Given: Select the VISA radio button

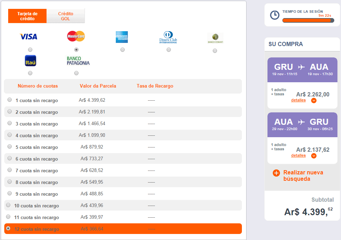Looking at the screenshot, I should click(x=30, y=50).
